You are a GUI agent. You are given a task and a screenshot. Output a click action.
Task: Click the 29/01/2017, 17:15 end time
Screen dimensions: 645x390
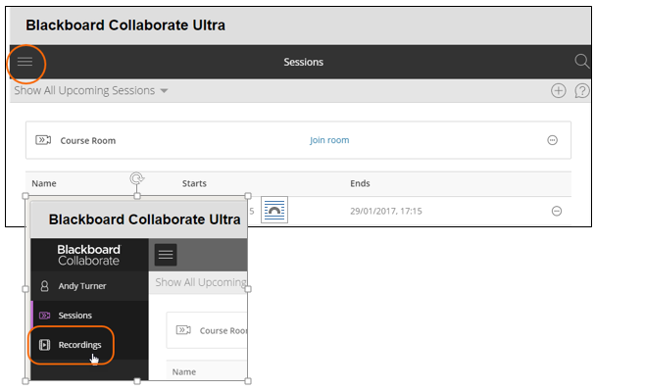click(386, 211)
